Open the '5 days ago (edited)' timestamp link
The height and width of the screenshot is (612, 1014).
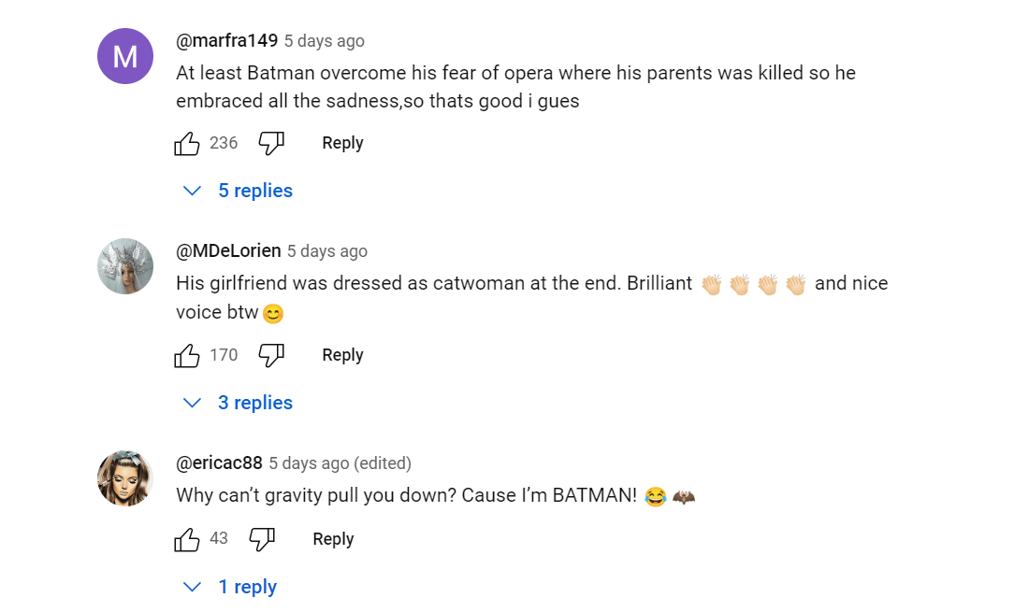pos(340,463)
